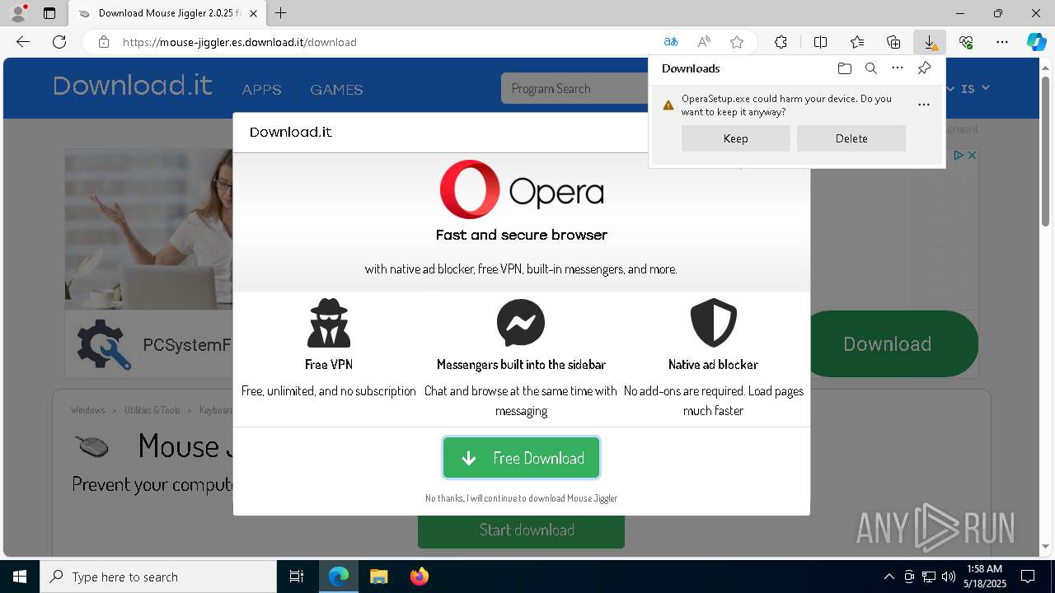Add page to favorites with star icon
The width and height of the screenshot is (1055, 593).
tap(737, 42)
